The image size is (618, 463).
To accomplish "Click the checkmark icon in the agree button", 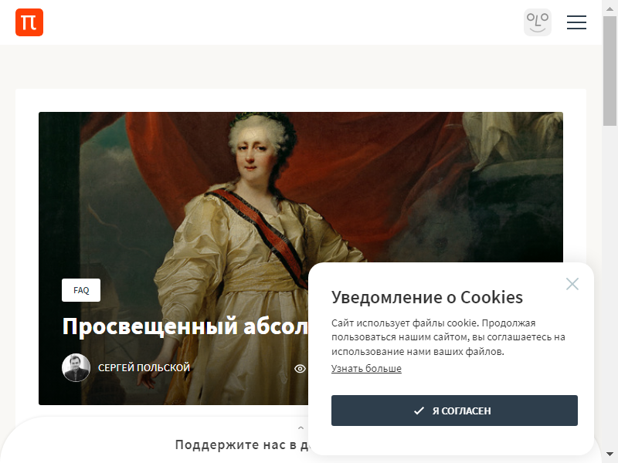I will pyautogui.click(x=419, y=411).
